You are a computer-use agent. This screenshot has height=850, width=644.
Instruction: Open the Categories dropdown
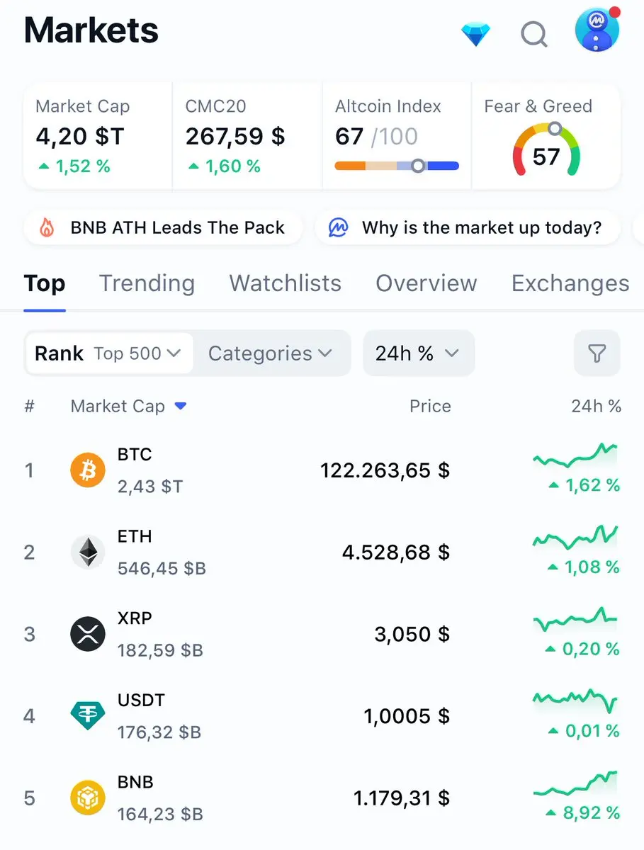(270, 353)
